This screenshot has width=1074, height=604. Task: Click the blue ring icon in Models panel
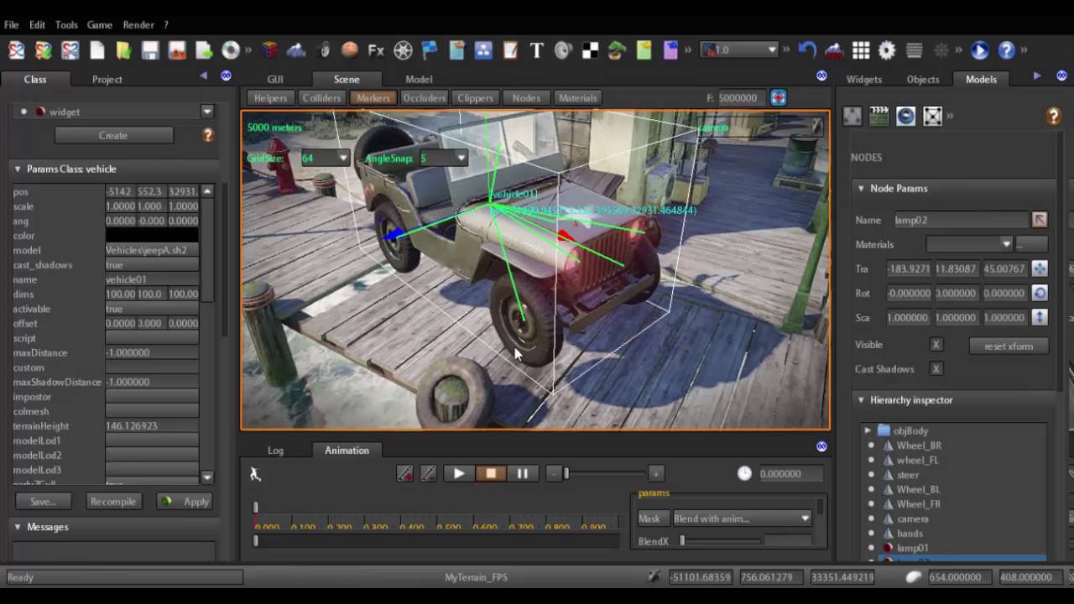point(905,116)
